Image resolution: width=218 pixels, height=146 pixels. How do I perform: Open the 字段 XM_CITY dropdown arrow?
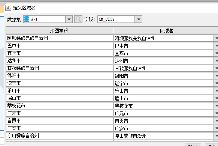pos(139,19)
